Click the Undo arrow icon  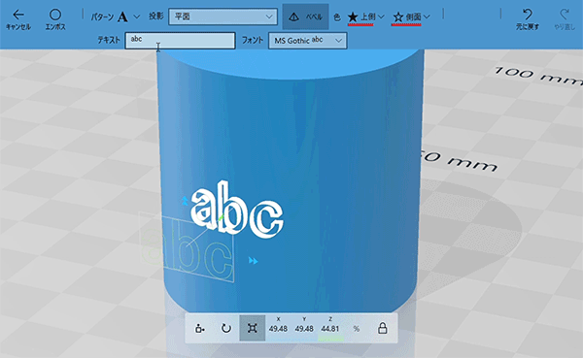point(528,15)
